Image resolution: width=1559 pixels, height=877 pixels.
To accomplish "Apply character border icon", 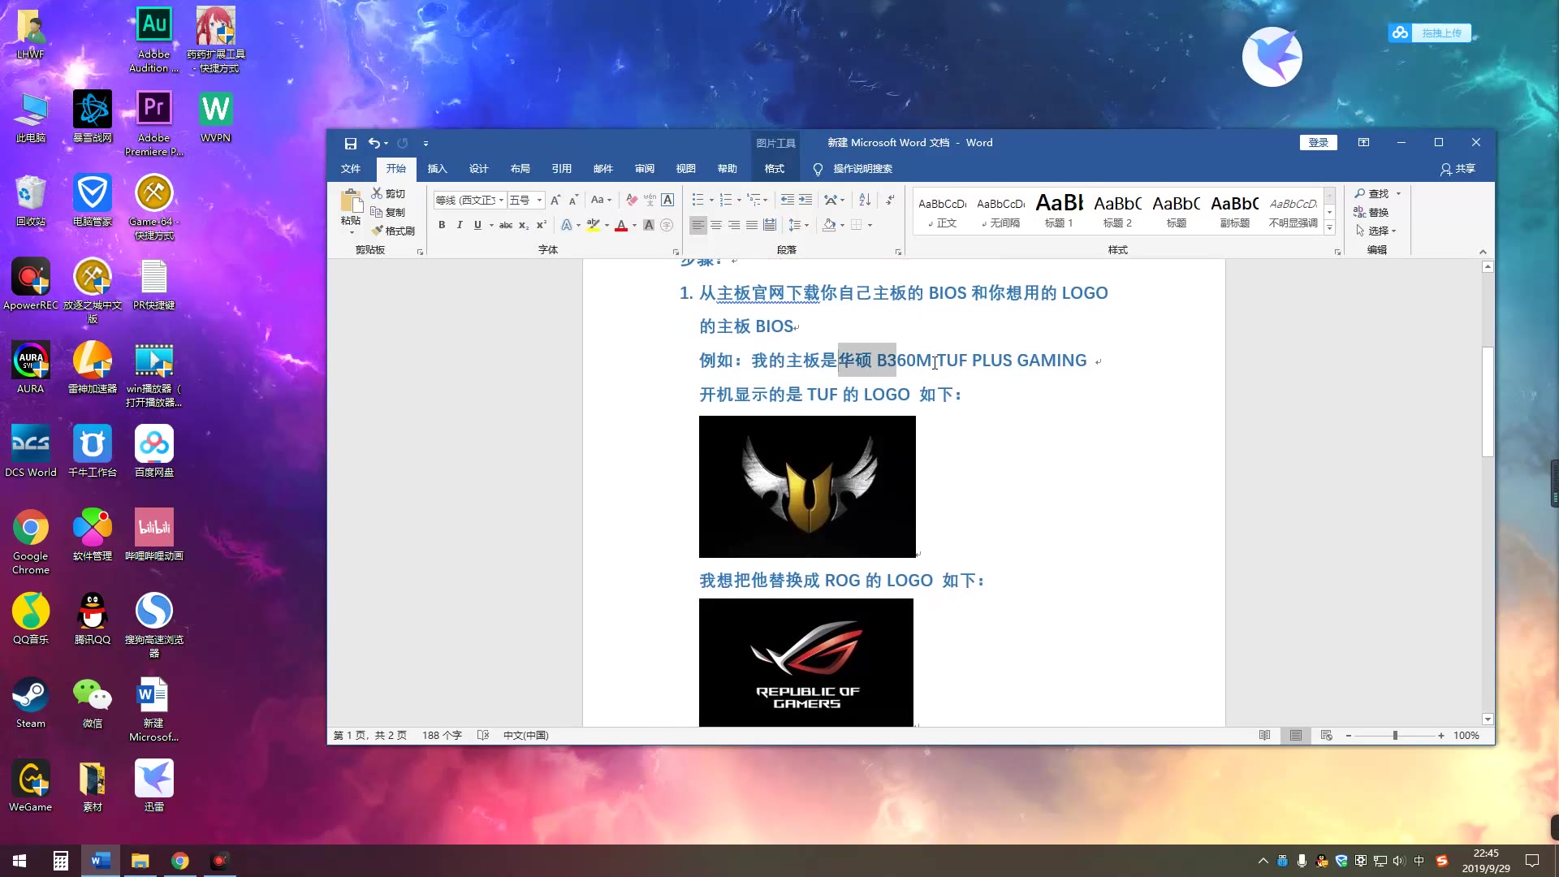I will tap(667, 200).
